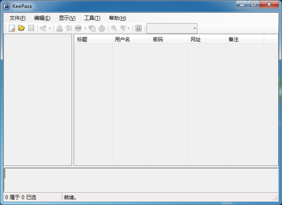Open the Add Entry dropdown arrow
The width and height of the screenshot is (282, 205).
click(50, 28)
